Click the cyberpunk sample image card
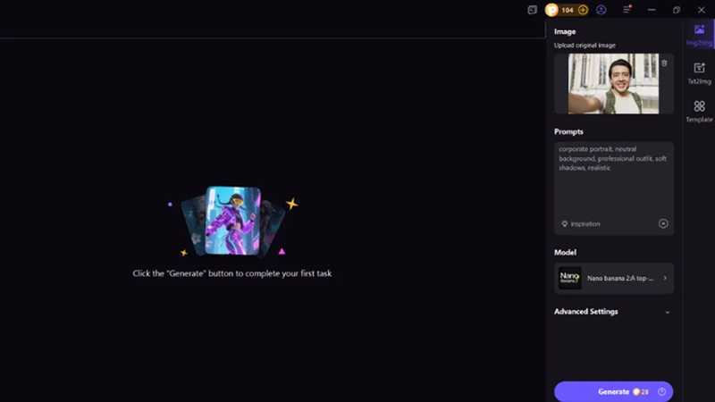715x402 pixels. tap(233, 221)
